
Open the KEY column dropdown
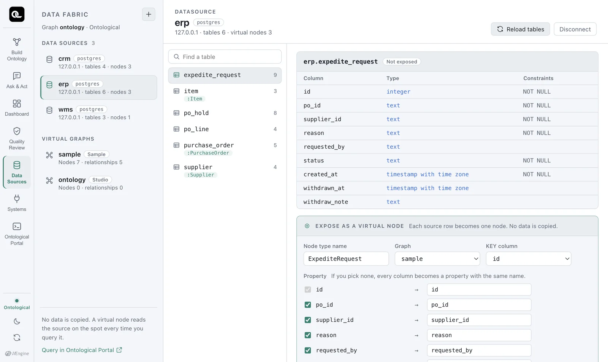tap(529, 259)
